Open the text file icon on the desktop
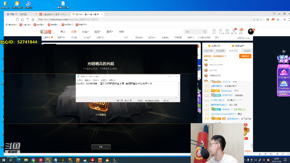Screen dimensions: 290x163 (63, 5)
